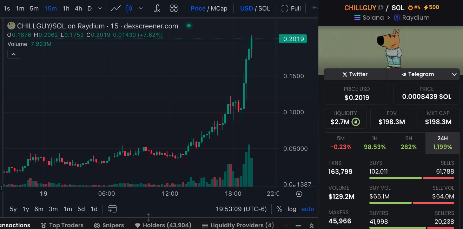Set the chart range to 3m
Image resolution: width=463 pixels, height=229 pixels.
53,209
